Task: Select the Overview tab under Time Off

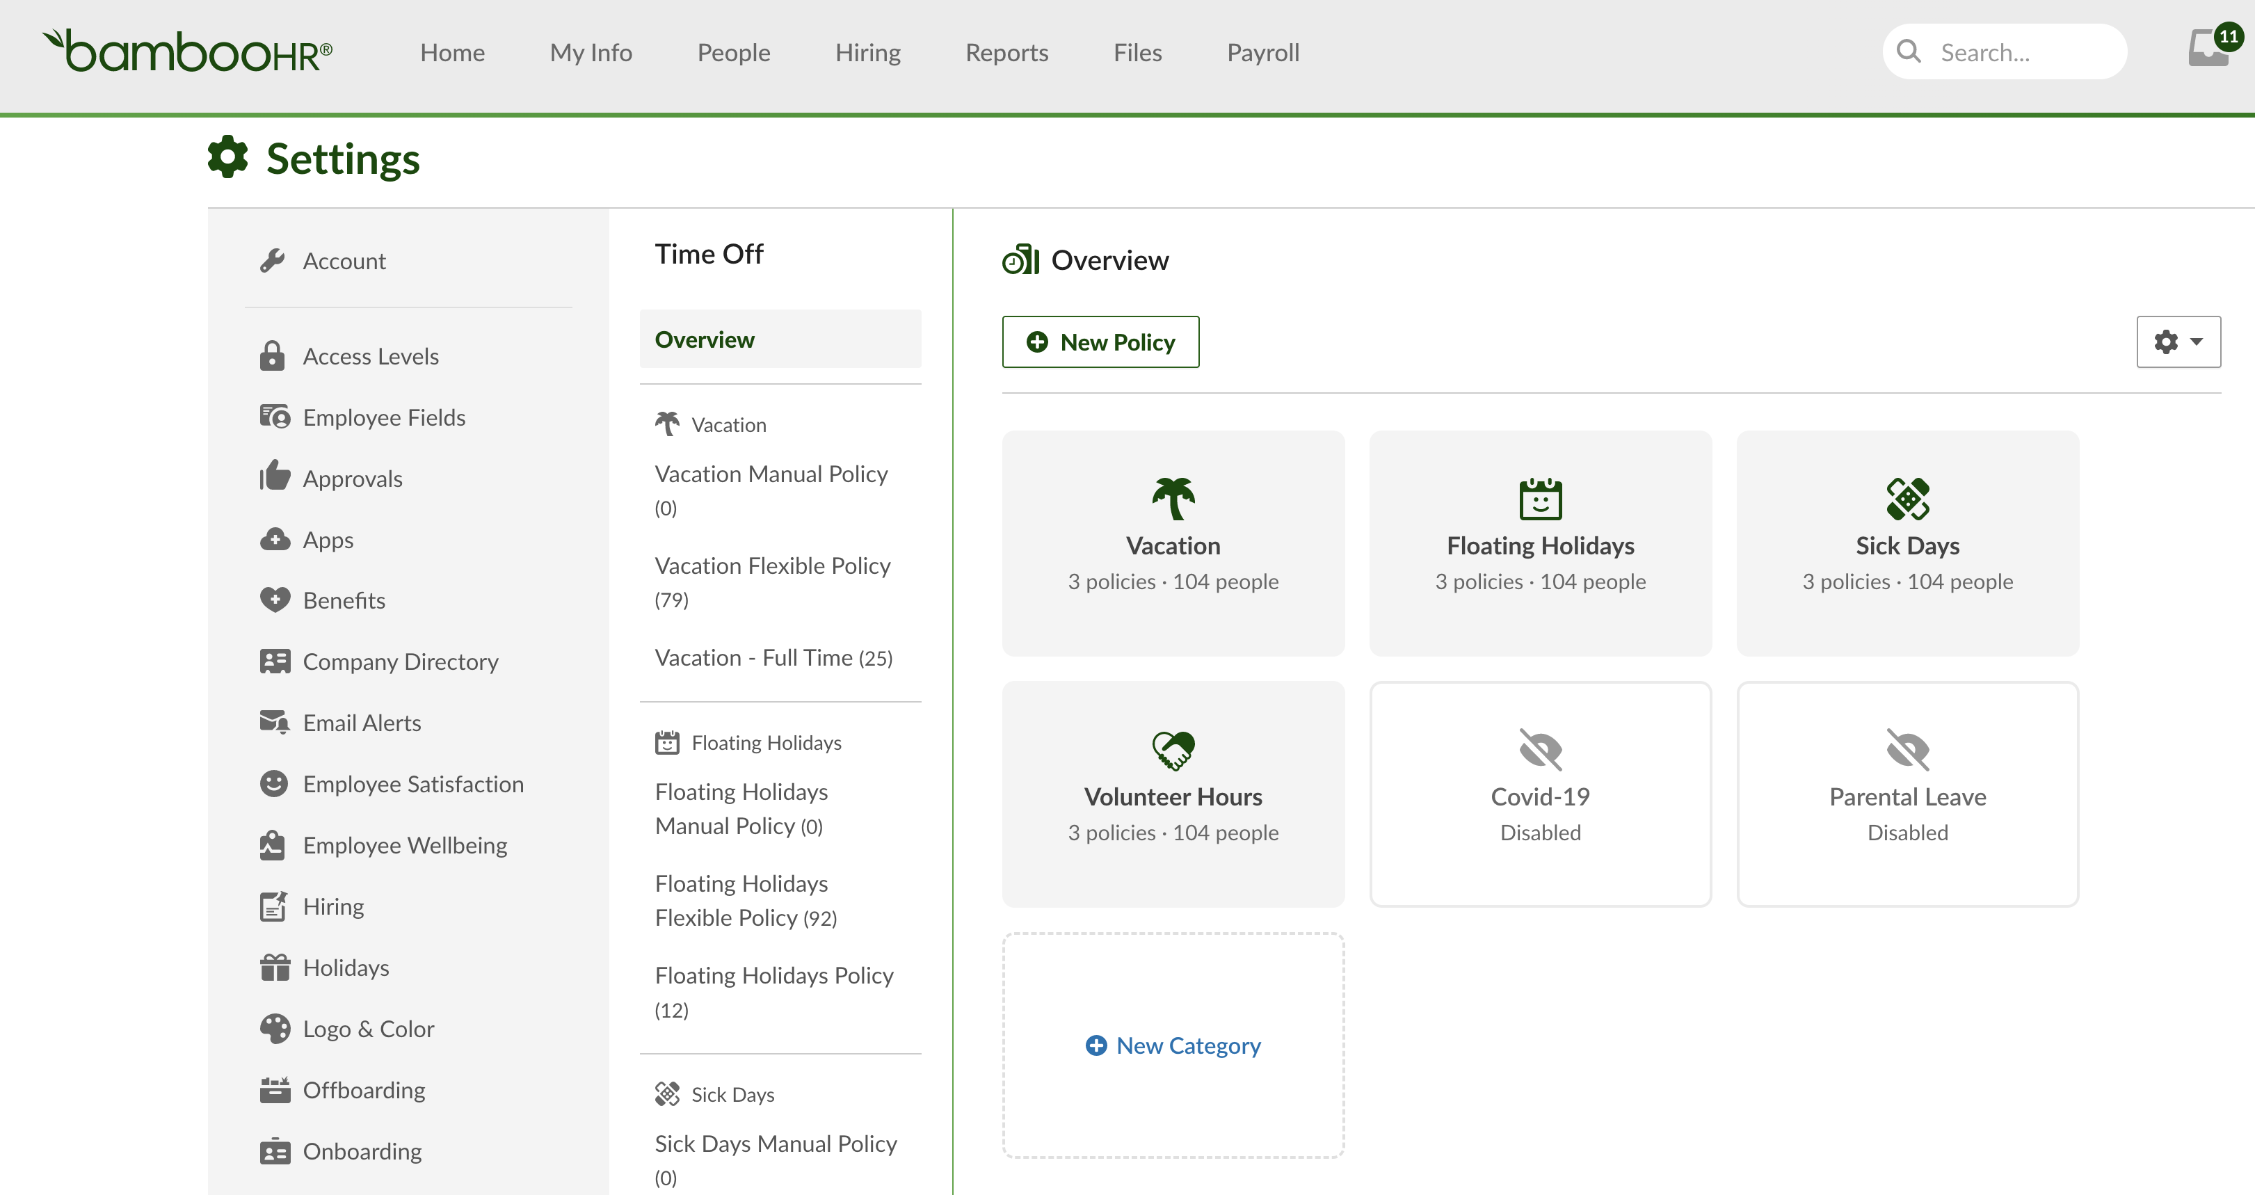Action: tap(705, 339)
